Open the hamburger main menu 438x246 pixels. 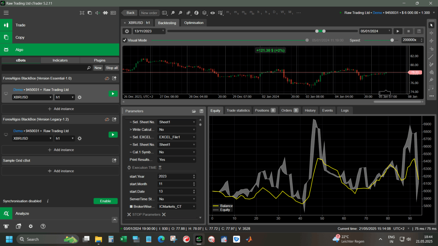(6, 13)
